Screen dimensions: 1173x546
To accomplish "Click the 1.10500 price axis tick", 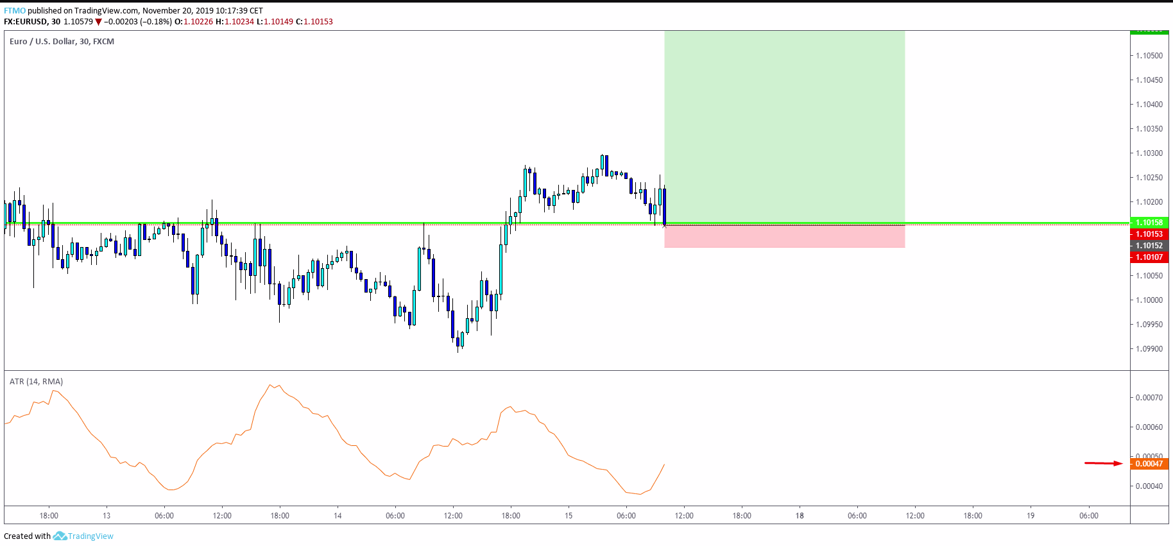I will (1149, 56).
